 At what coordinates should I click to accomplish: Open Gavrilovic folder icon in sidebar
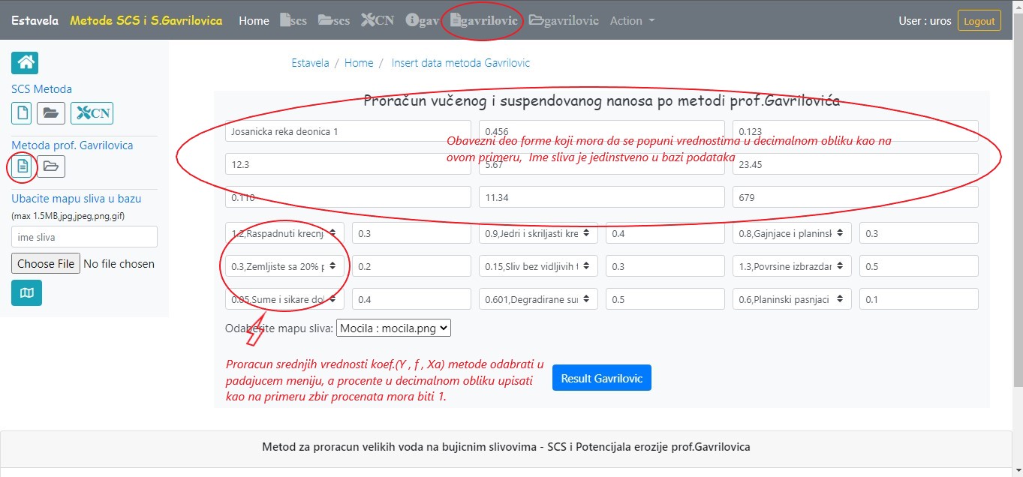coord(51,166)
